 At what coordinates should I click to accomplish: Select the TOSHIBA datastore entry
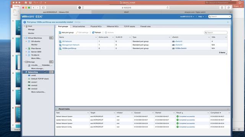click(42, 65)
